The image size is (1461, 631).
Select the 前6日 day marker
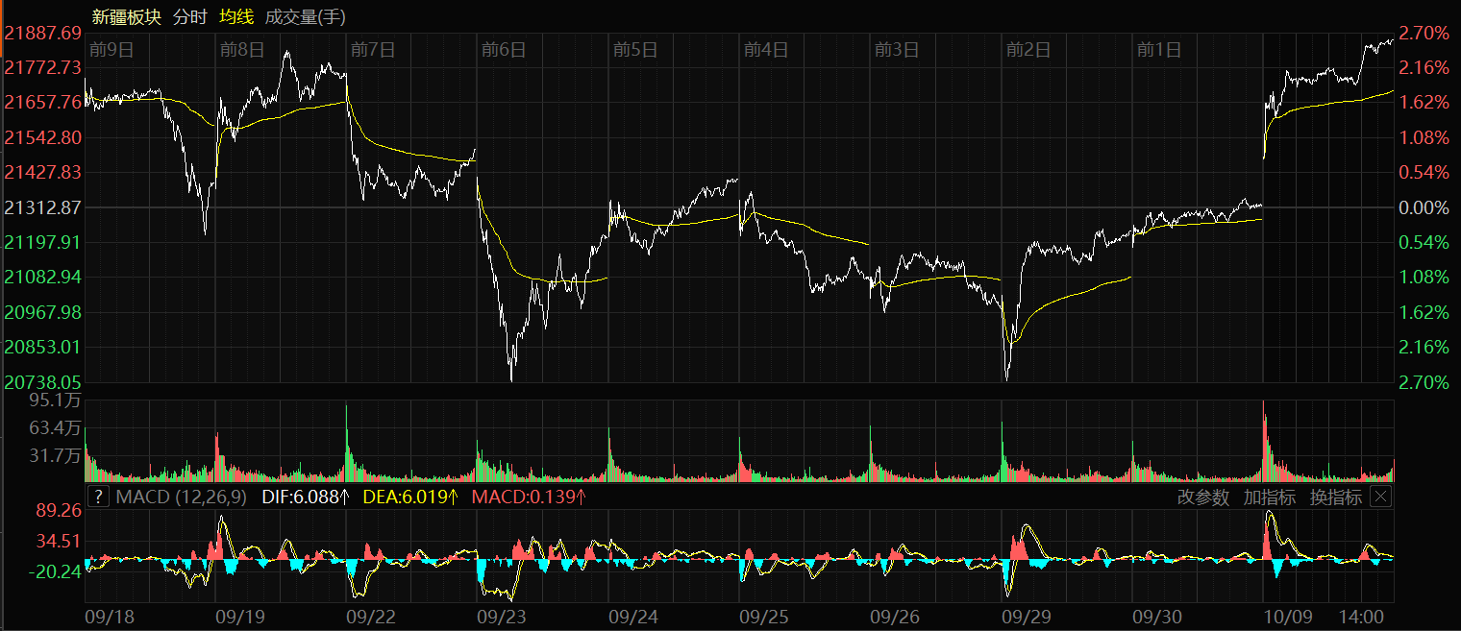click(x=504, y=50)
